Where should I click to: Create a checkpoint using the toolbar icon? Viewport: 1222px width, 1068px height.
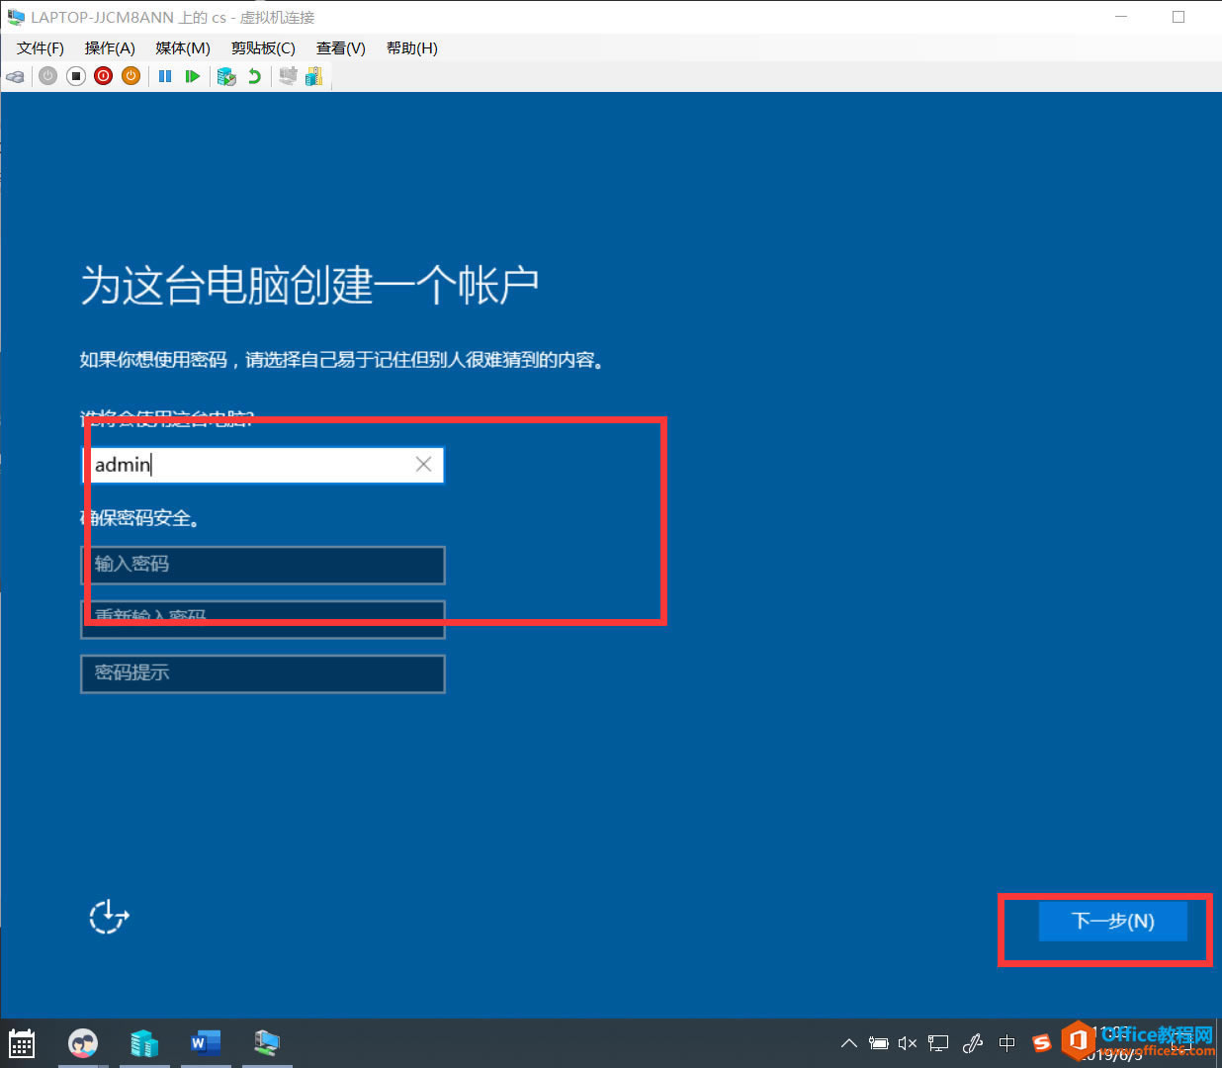(226, 76)
